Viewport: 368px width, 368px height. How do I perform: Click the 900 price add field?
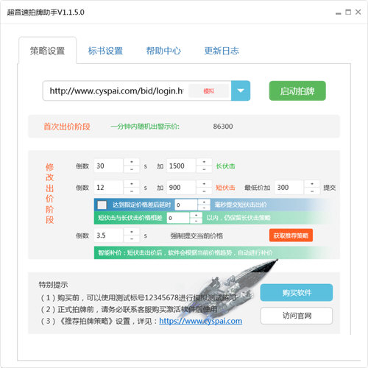pos(181,188)
